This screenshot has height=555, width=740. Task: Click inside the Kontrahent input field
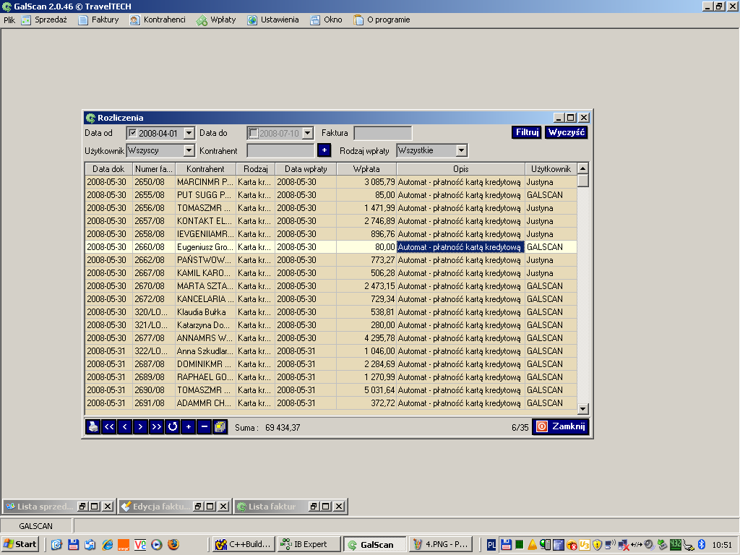[280, 150]
